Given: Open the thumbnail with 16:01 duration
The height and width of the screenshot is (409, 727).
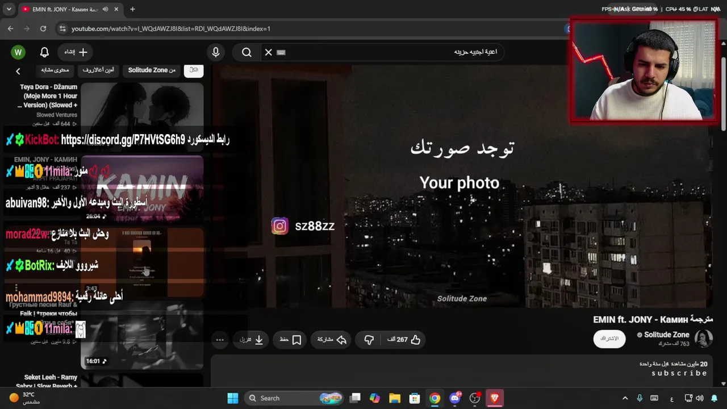Looking at the screenshot, I should (142, 335).
